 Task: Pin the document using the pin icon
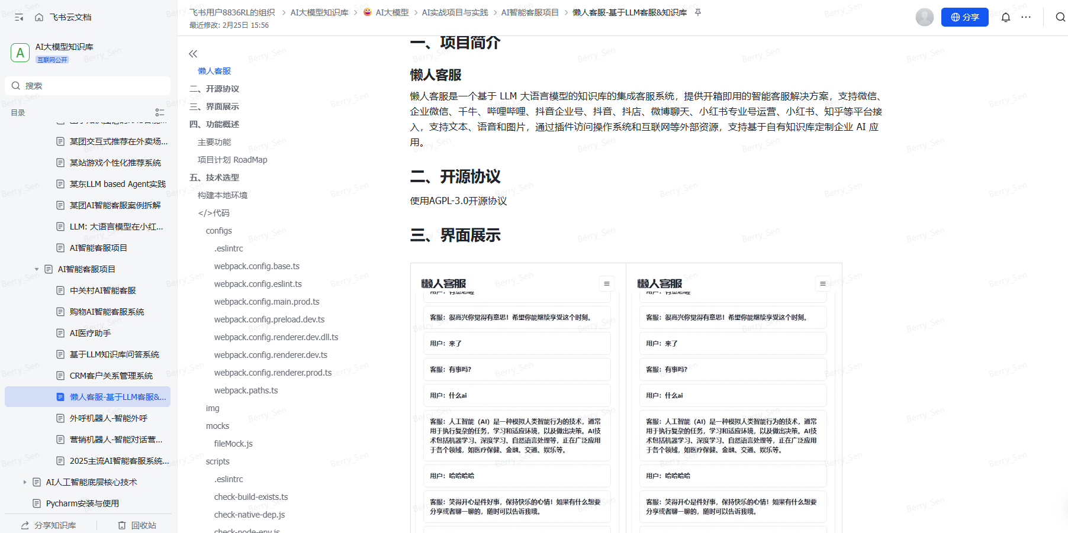tap(698, 12)
